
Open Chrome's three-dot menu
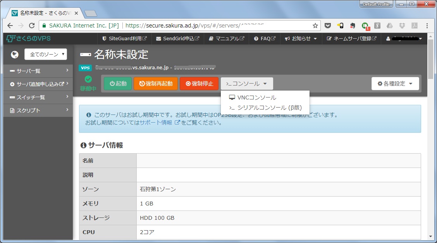point(427,26)
